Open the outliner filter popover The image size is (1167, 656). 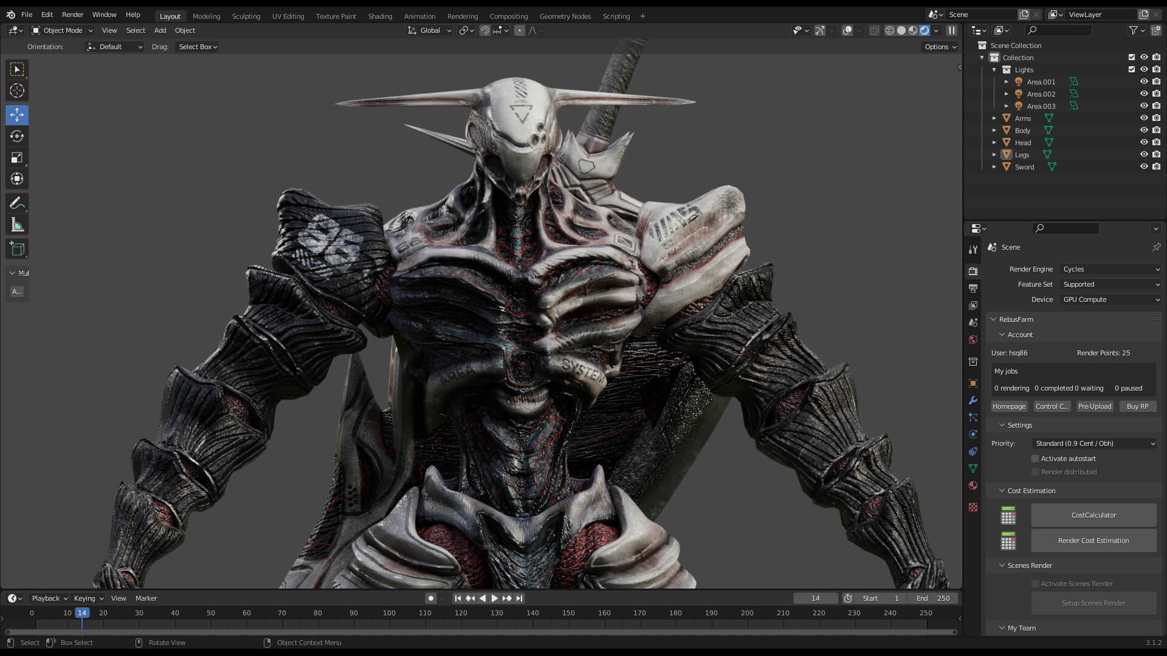[1137, 30]
